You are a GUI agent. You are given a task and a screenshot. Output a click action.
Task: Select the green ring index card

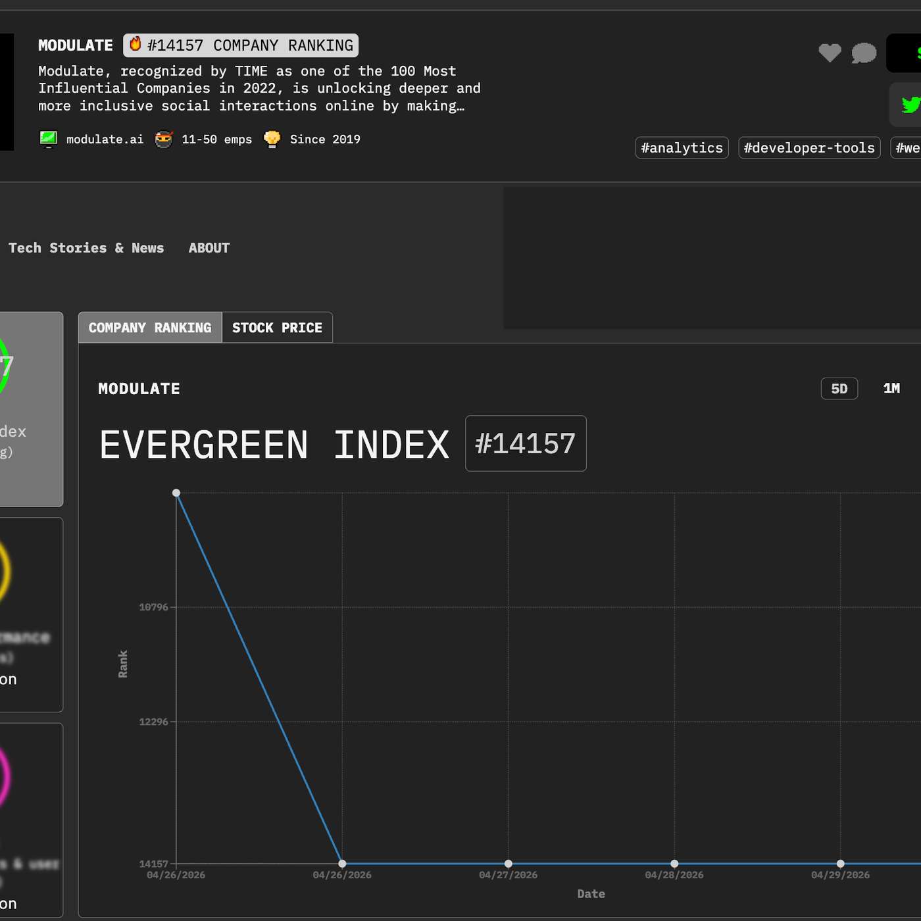31,409
